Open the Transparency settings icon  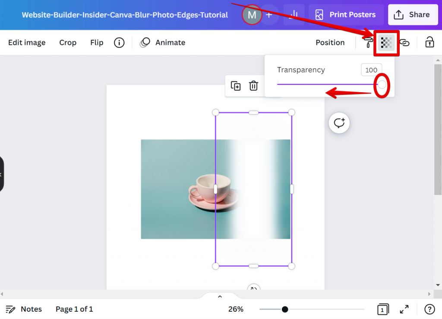click(386, 43)
